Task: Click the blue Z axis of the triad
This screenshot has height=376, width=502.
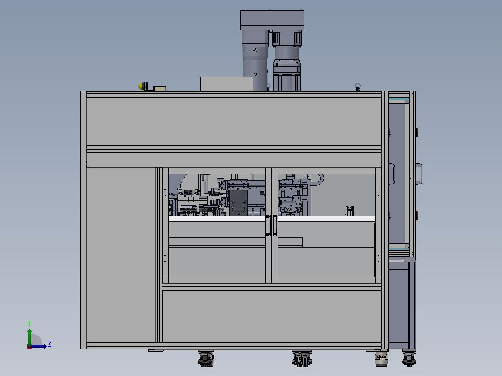Action: click(38, 346)
